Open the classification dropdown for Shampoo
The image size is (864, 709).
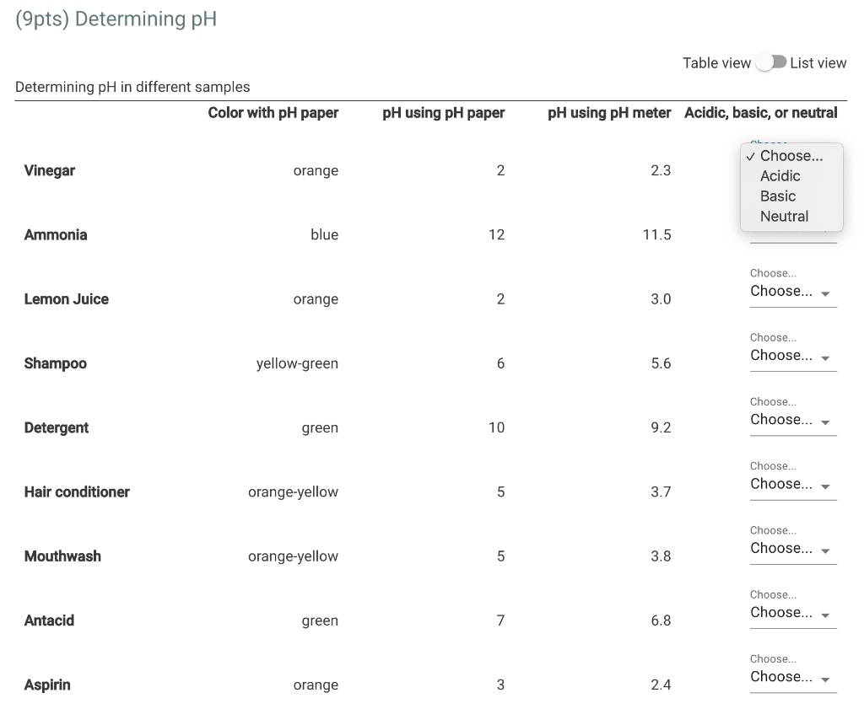(x=785, y=355)
